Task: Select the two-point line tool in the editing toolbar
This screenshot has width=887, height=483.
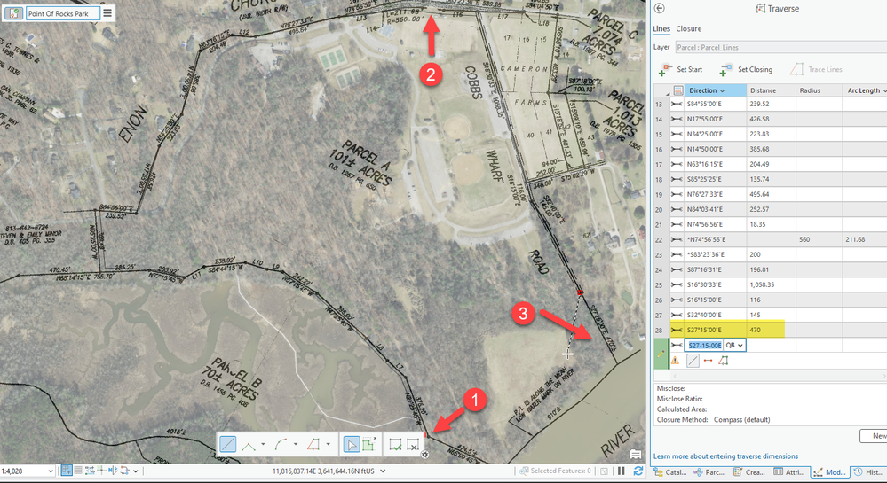Action: click(249, 445)
